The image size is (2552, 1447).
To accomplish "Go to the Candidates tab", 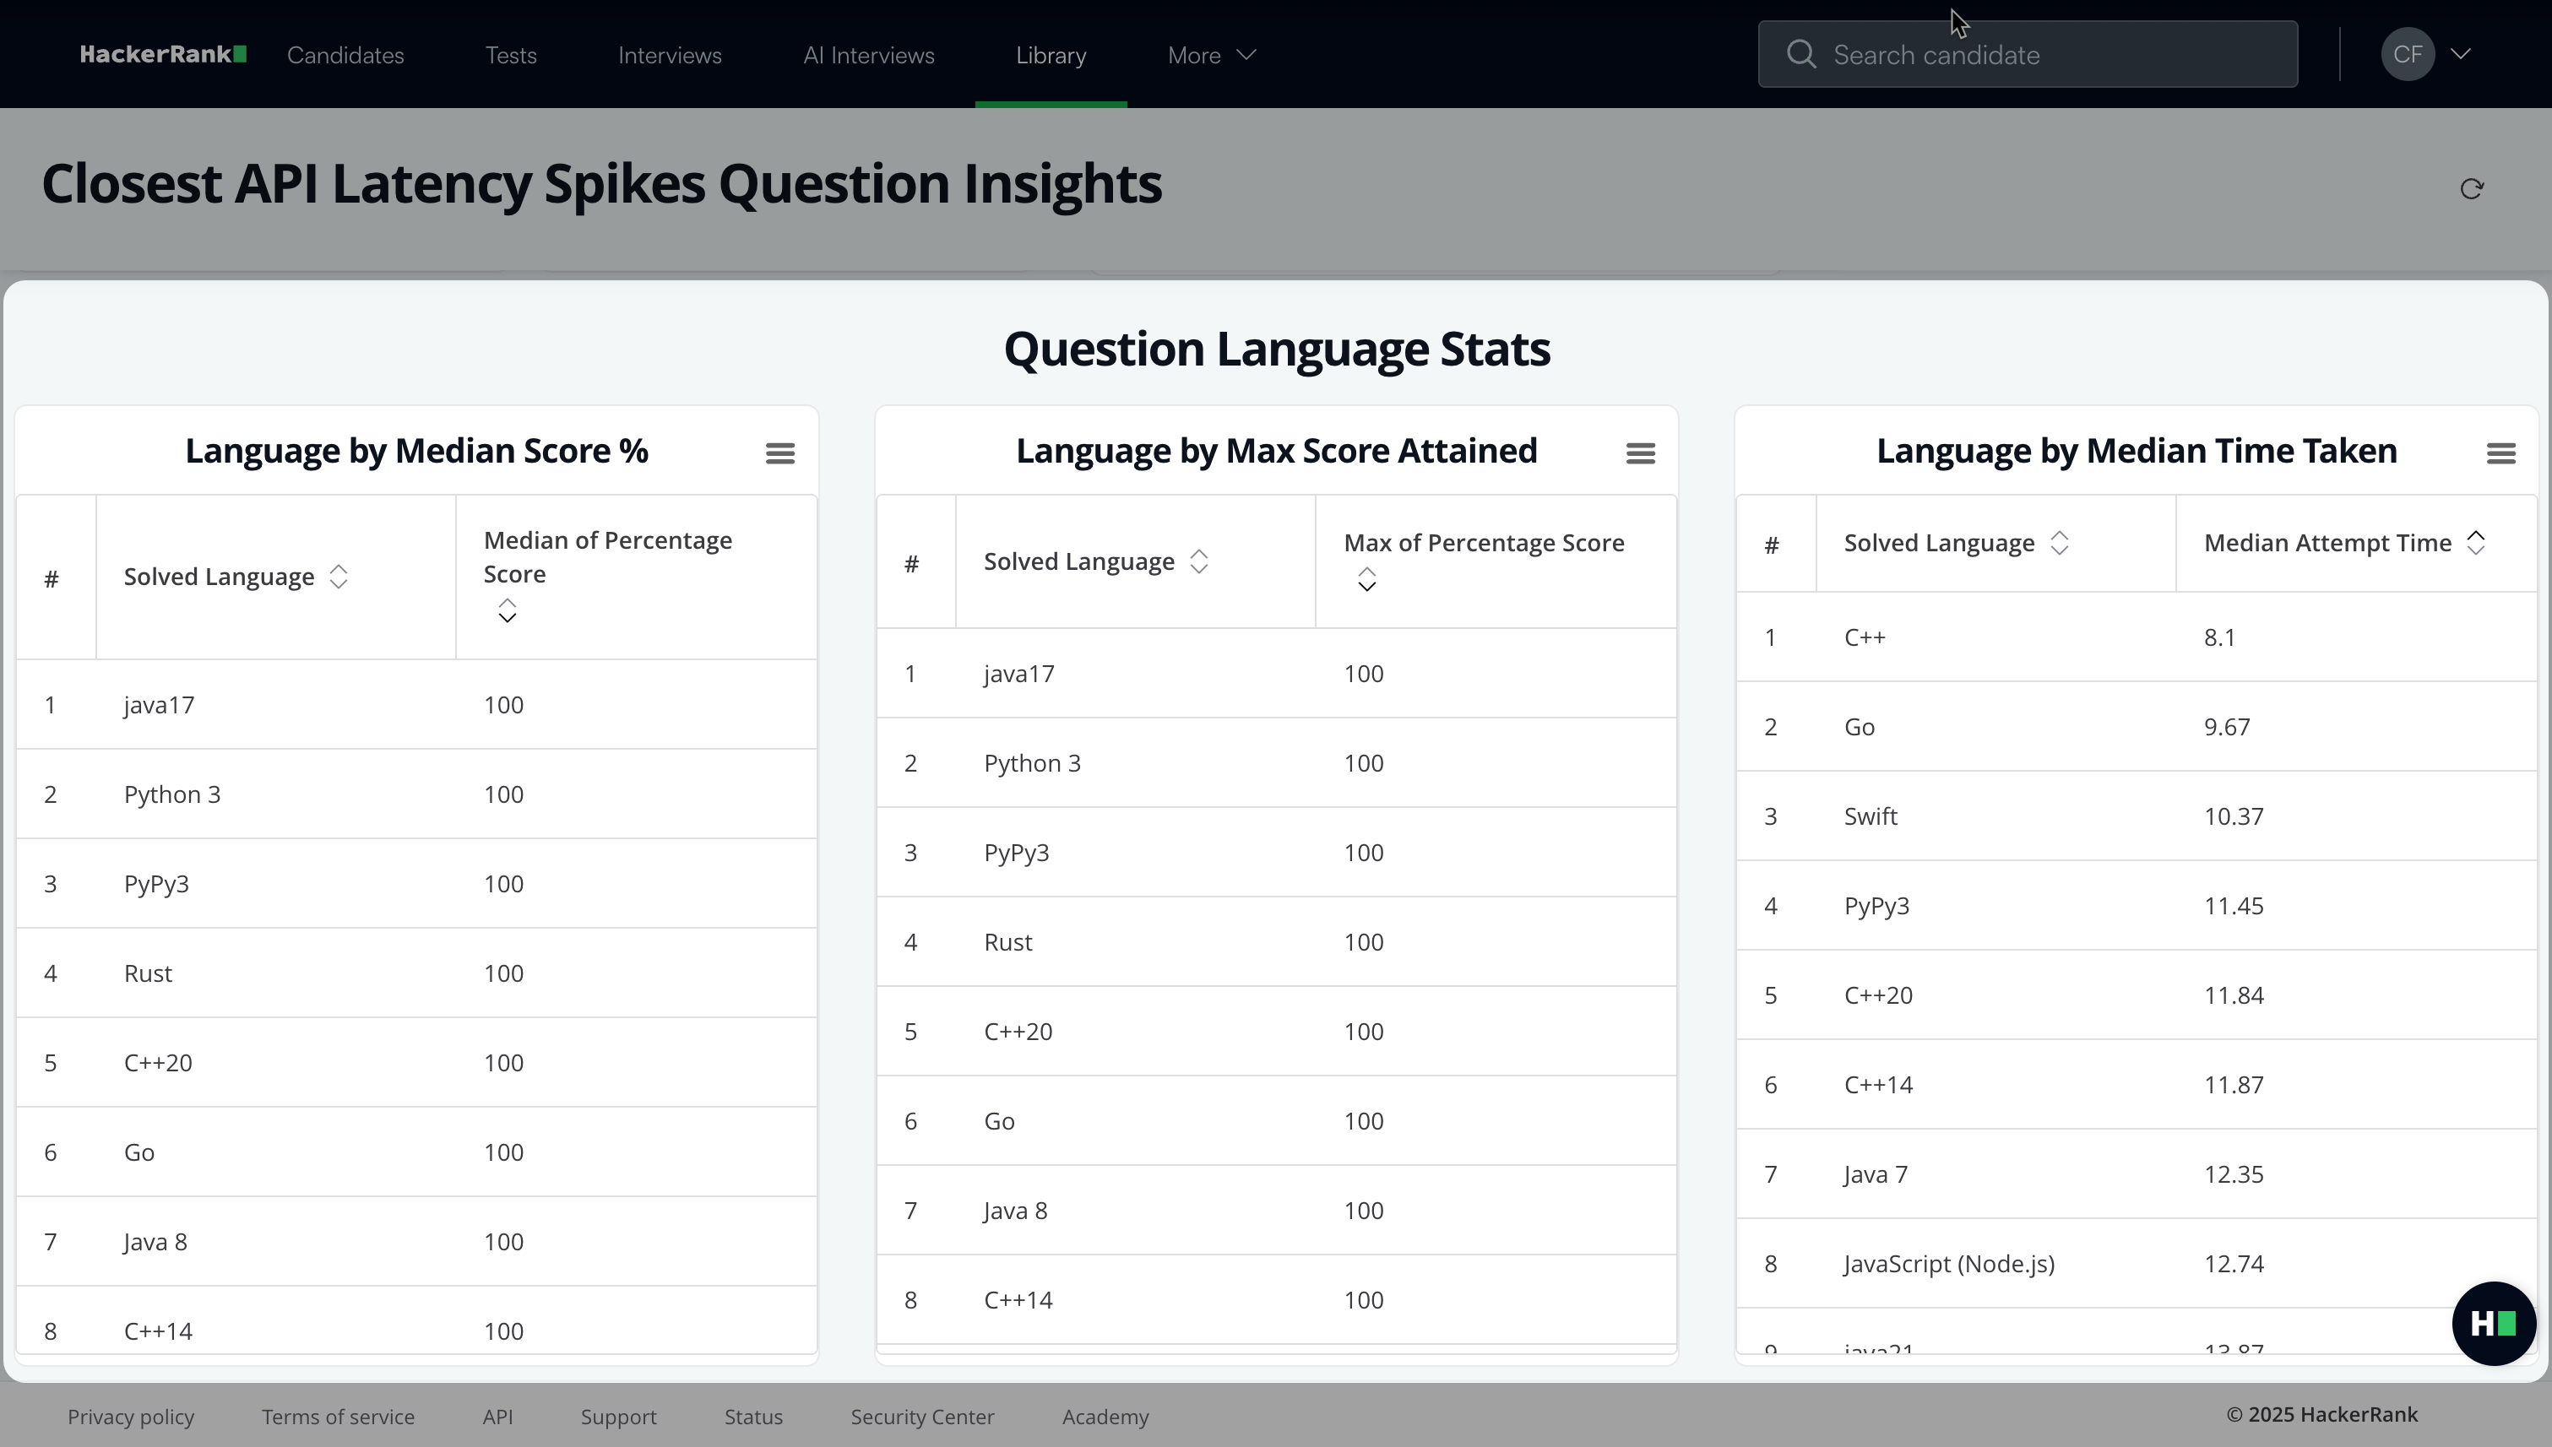I will [x=345, y=55].
